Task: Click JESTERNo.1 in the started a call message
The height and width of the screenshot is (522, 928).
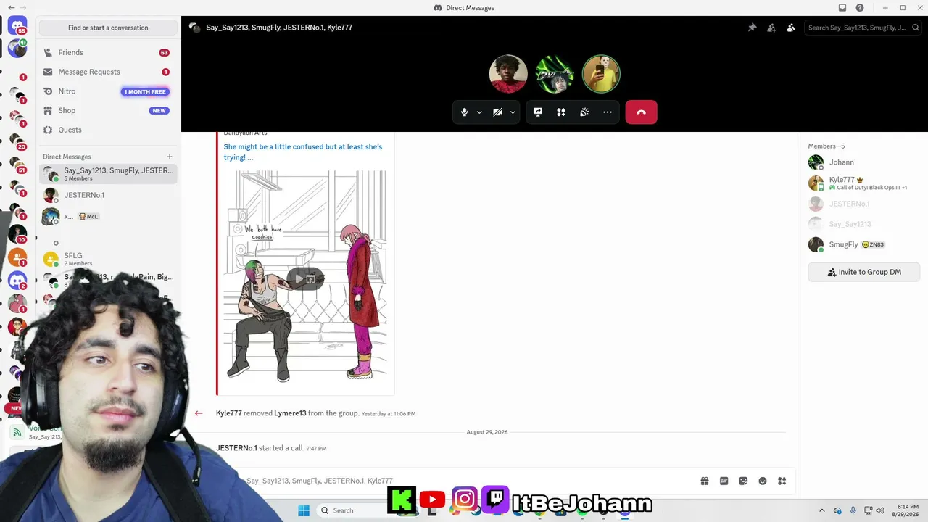Action: pos(236,448)
